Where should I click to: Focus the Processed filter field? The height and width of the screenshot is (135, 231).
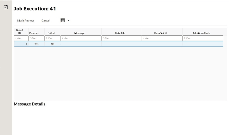click(x=36, y=38)
